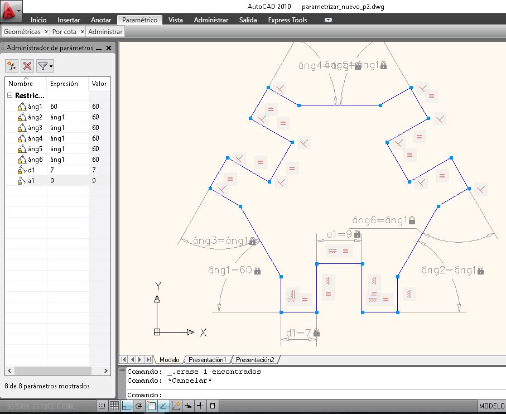Click the parameter list scroll right arrow
The image size is (506, 414).
point(105,371)
